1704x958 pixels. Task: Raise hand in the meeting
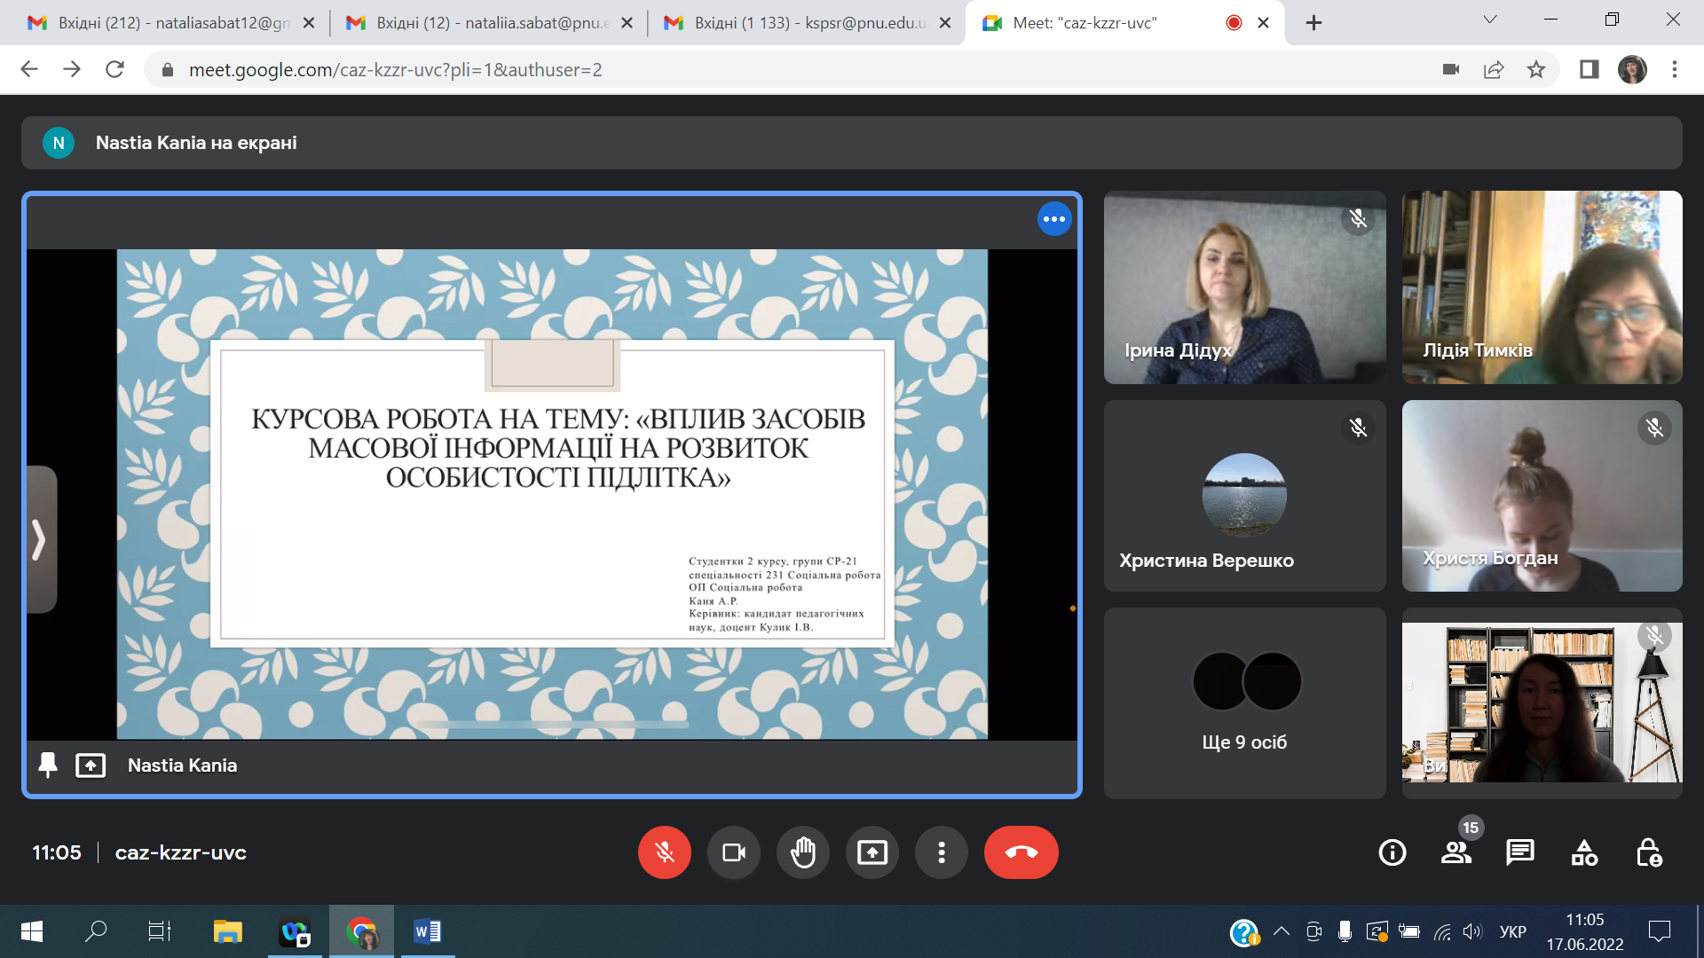pos(803,852)
